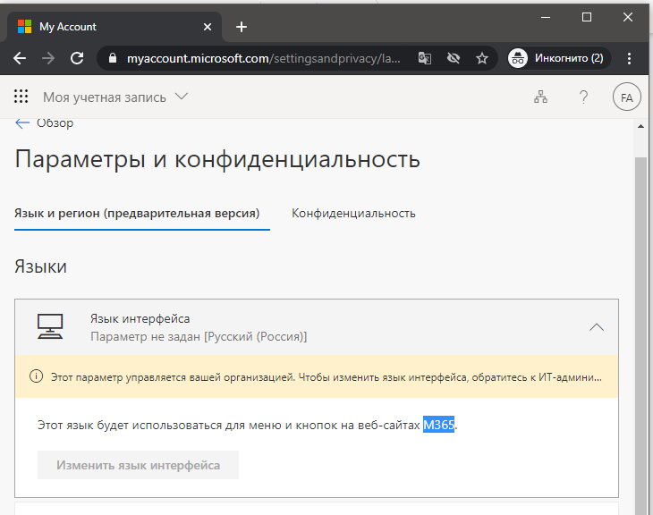The image size is (653, 515).
Task: Open the translate page icon
Action: [424, 58]
